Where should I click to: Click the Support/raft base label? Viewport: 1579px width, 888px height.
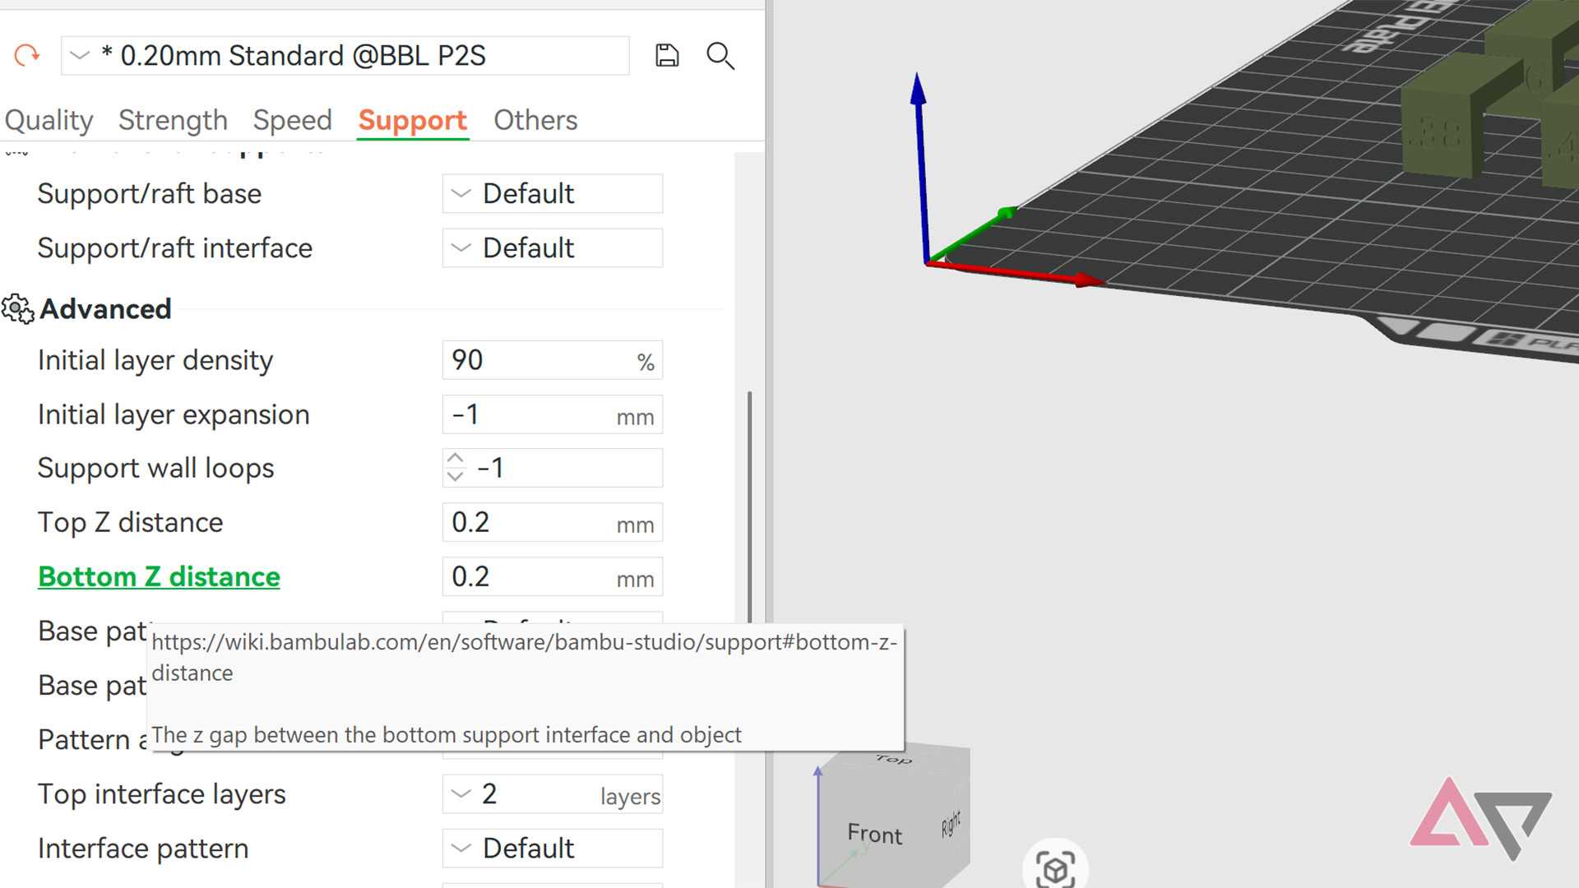[x=149, y=194]
